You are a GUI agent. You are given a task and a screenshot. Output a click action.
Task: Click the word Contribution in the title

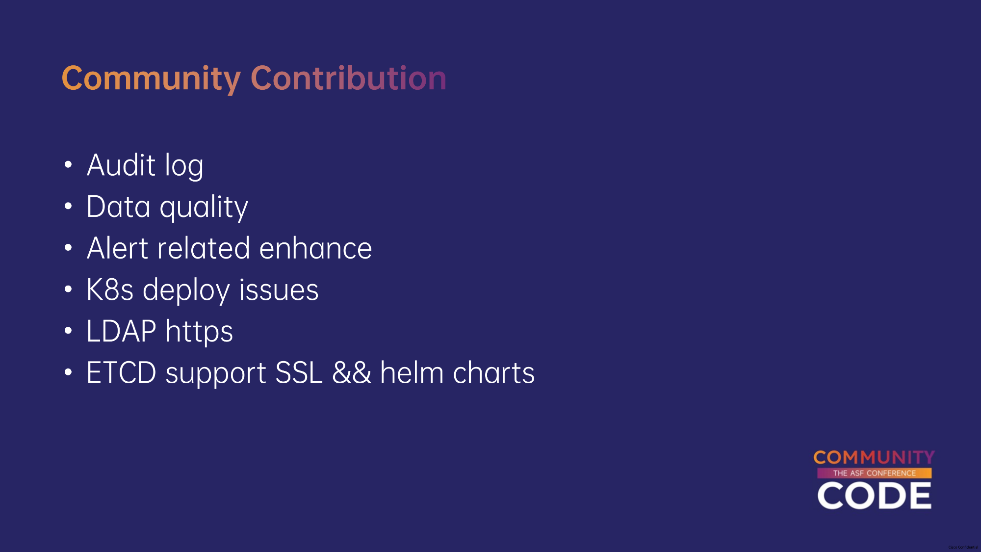point(348,79)
